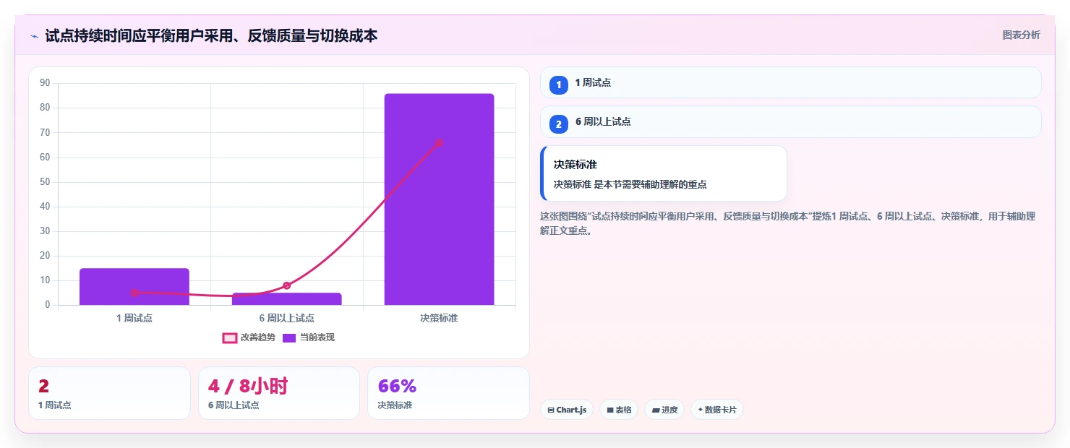The image size is (1070, 448).
Task: Click the 当前表现 legend label
Action: click(x=317, y=337)
